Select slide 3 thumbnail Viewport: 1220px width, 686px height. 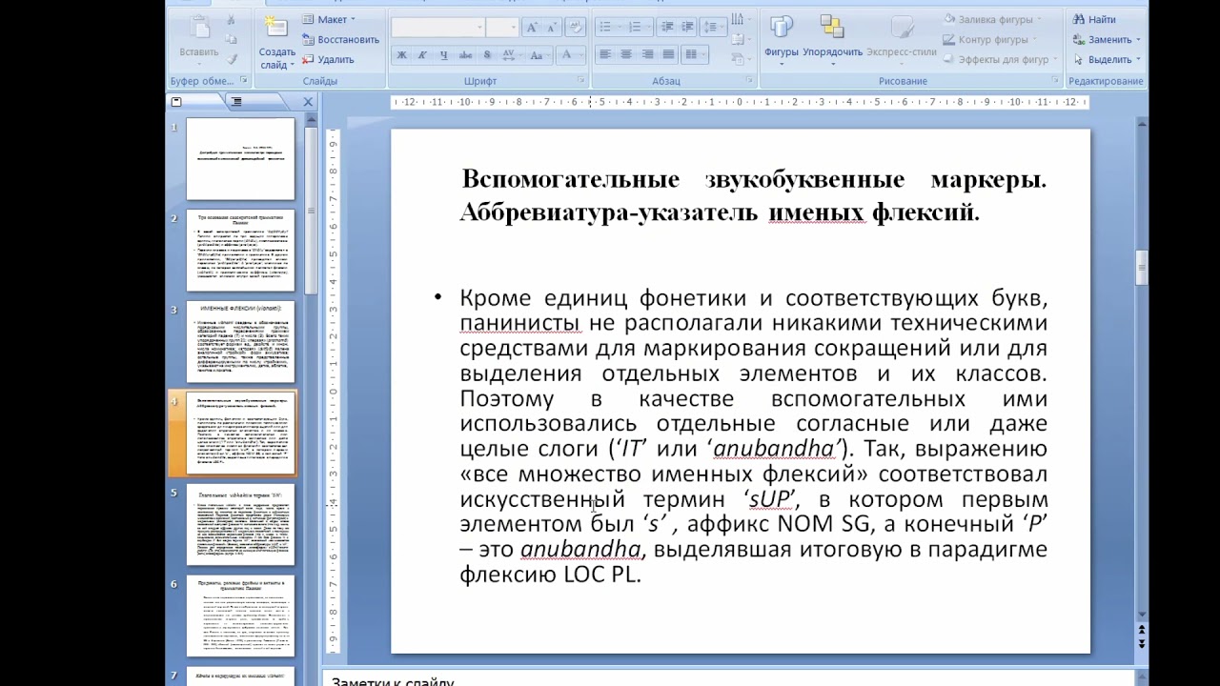[x=240, y=341]
